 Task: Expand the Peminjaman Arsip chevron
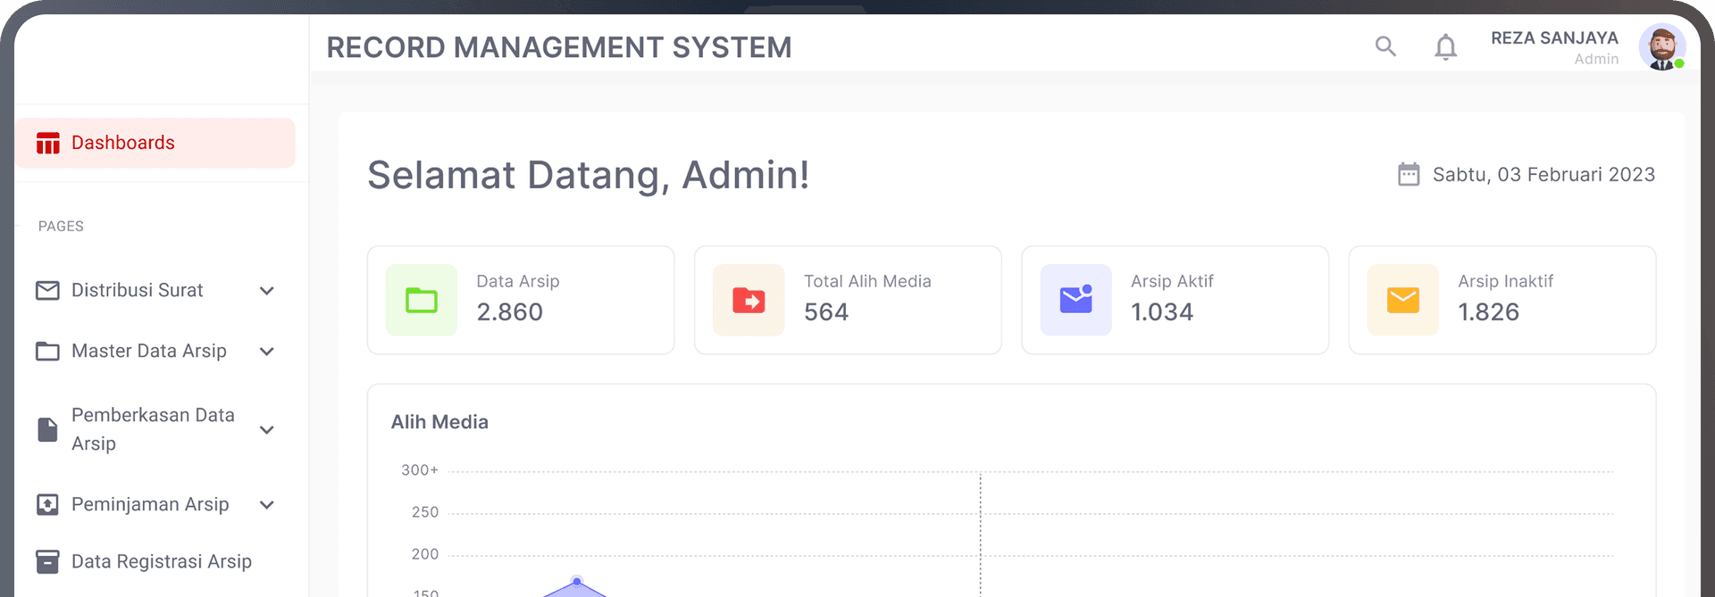coord(266,505)
